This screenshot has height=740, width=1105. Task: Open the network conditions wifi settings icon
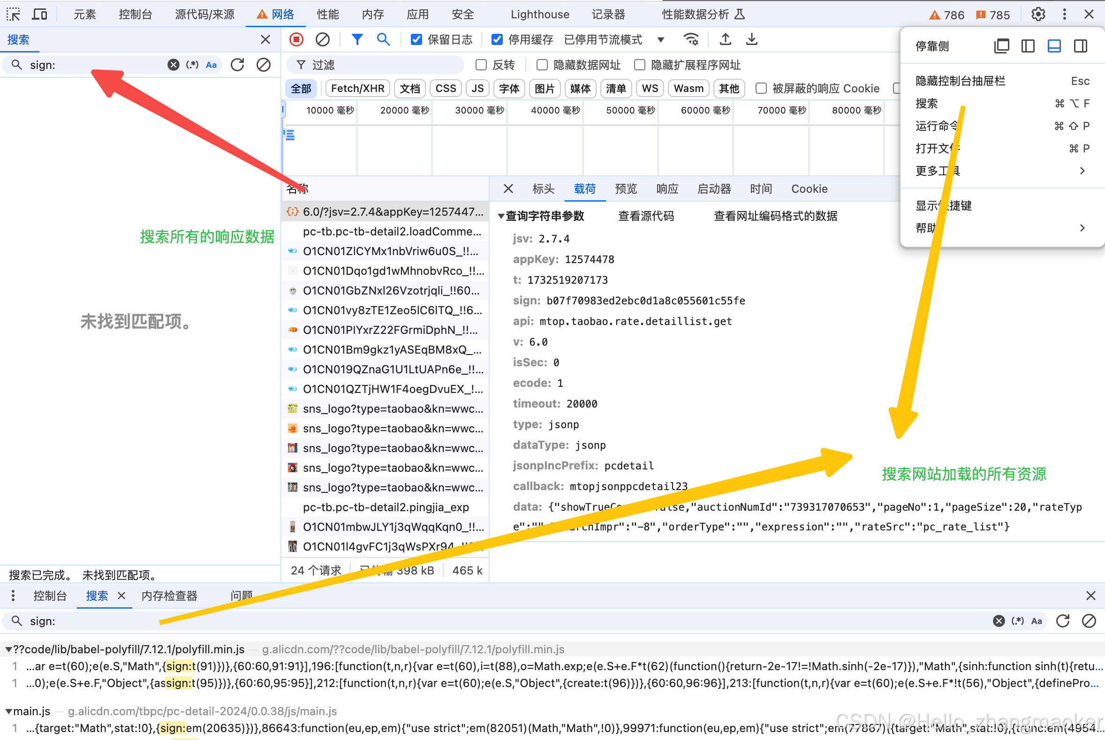click(x=691, y=40)
